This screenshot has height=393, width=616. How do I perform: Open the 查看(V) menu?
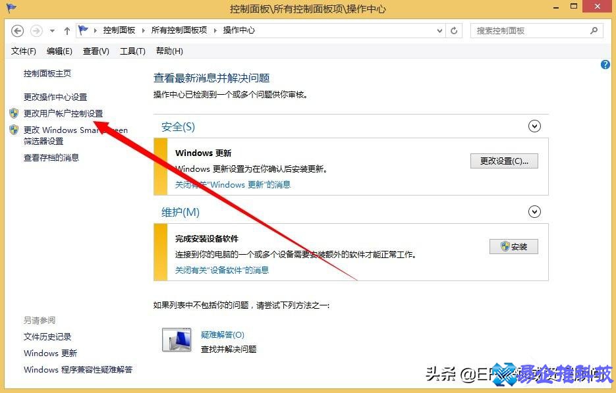(96, 51)
